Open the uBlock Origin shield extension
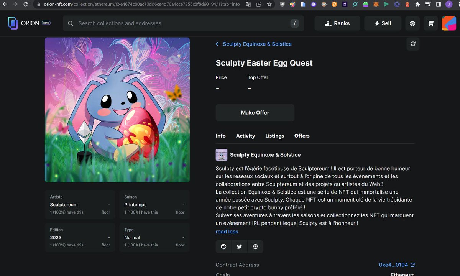Viewport: 460px width, 276px height. (x=283, y=4)
